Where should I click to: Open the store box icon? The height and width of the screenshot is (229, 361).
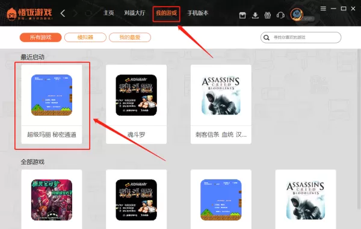242,16
